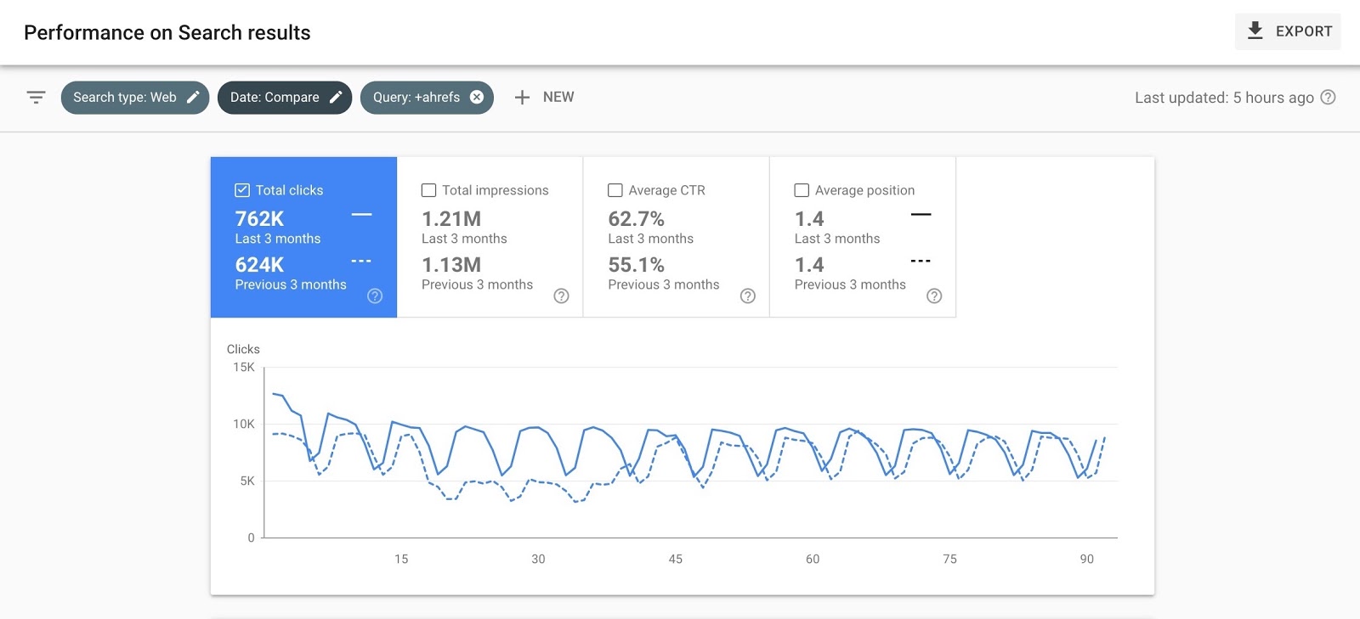Viewport: 1360px width, 619px height.
Task: Uncheck the Total clicks checkbox
Action: pos(242,190)
